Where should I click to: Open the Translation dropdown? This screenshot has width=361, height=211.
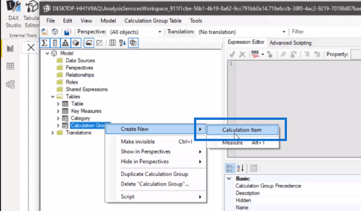coord(284,32)
